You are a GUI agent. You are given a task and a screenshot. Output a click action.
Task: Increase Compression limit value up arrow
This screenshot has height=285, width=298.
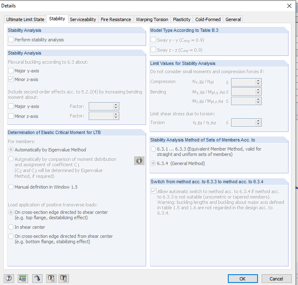(258, 81)
